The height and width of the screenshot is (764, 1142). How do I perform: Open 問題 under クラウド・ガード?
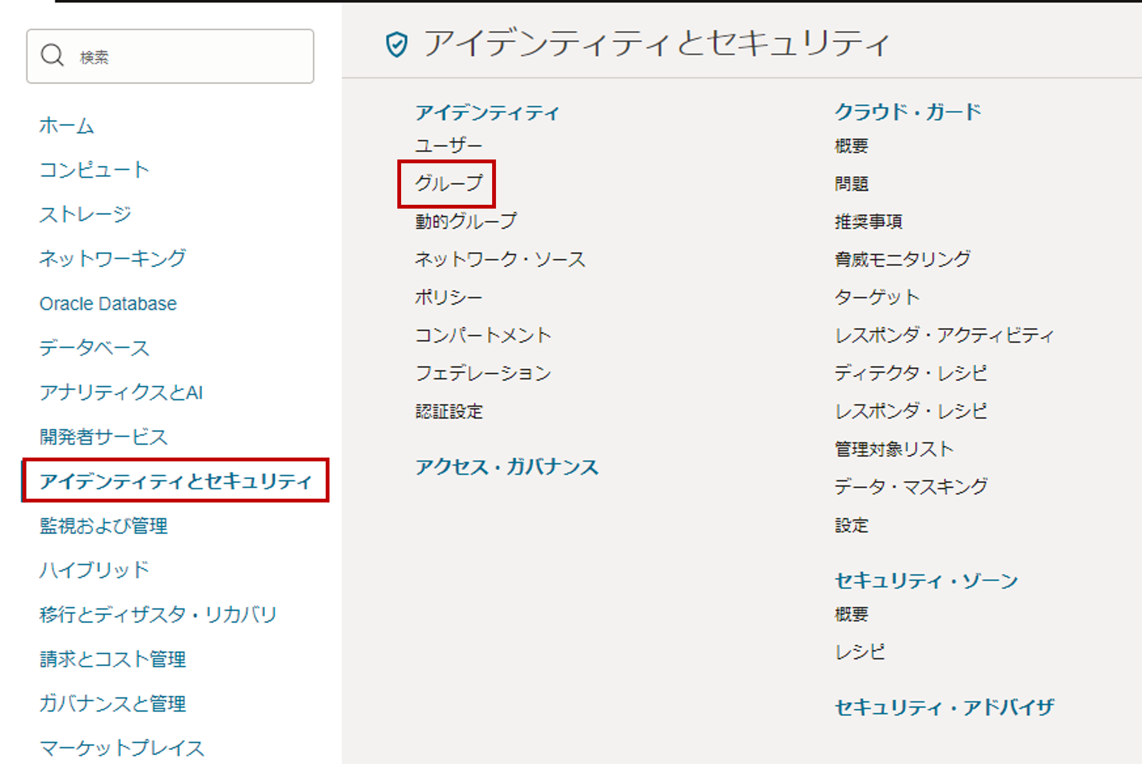(x=851, y=183)
